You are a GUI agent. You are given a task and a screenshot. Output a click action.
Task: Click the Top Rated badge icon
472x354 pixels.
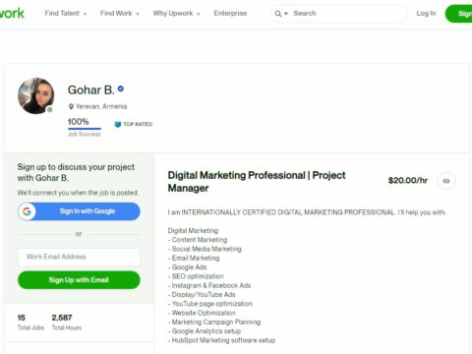point(118,124)
